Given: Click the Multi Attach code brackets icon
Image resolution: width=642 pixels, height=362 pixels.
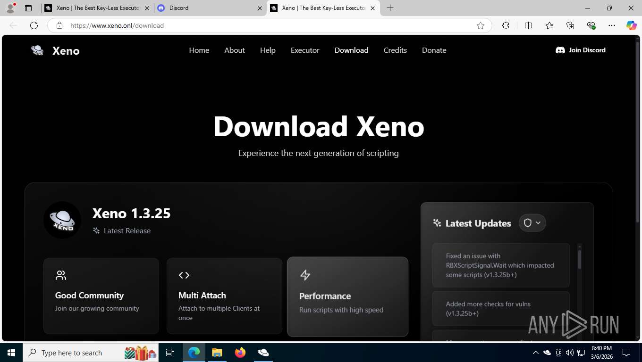Looking at the screenshot, I should [x=184, y=275].
